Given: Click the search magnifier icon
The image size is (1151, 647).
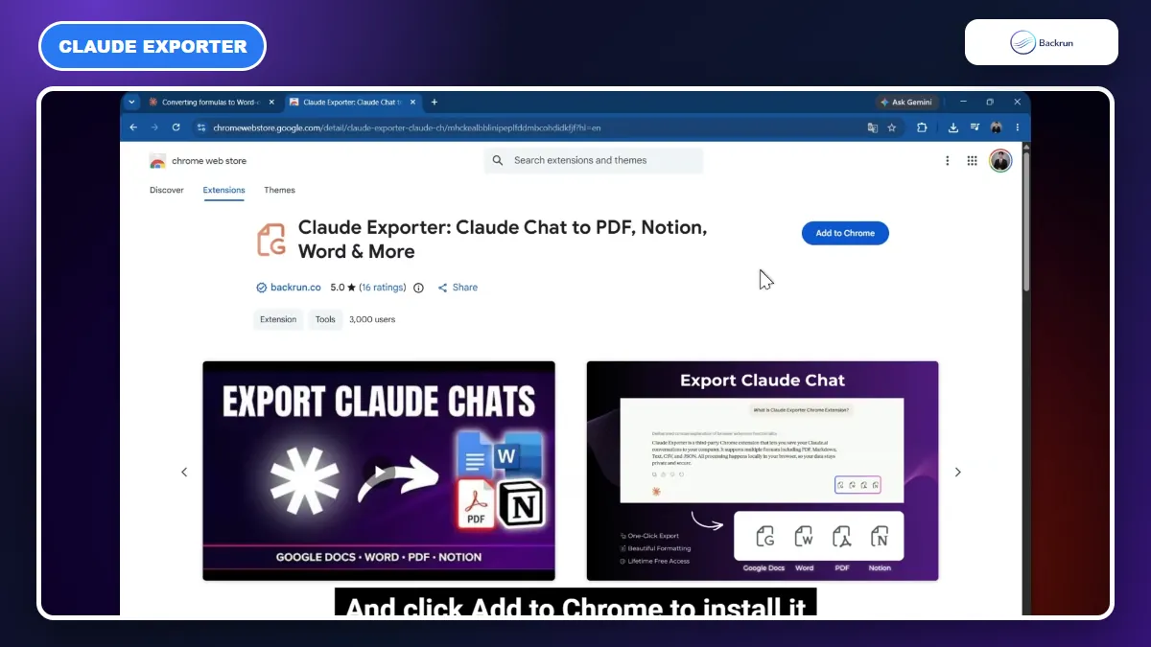Looking at the screenshot, I should tap(498, 160).
